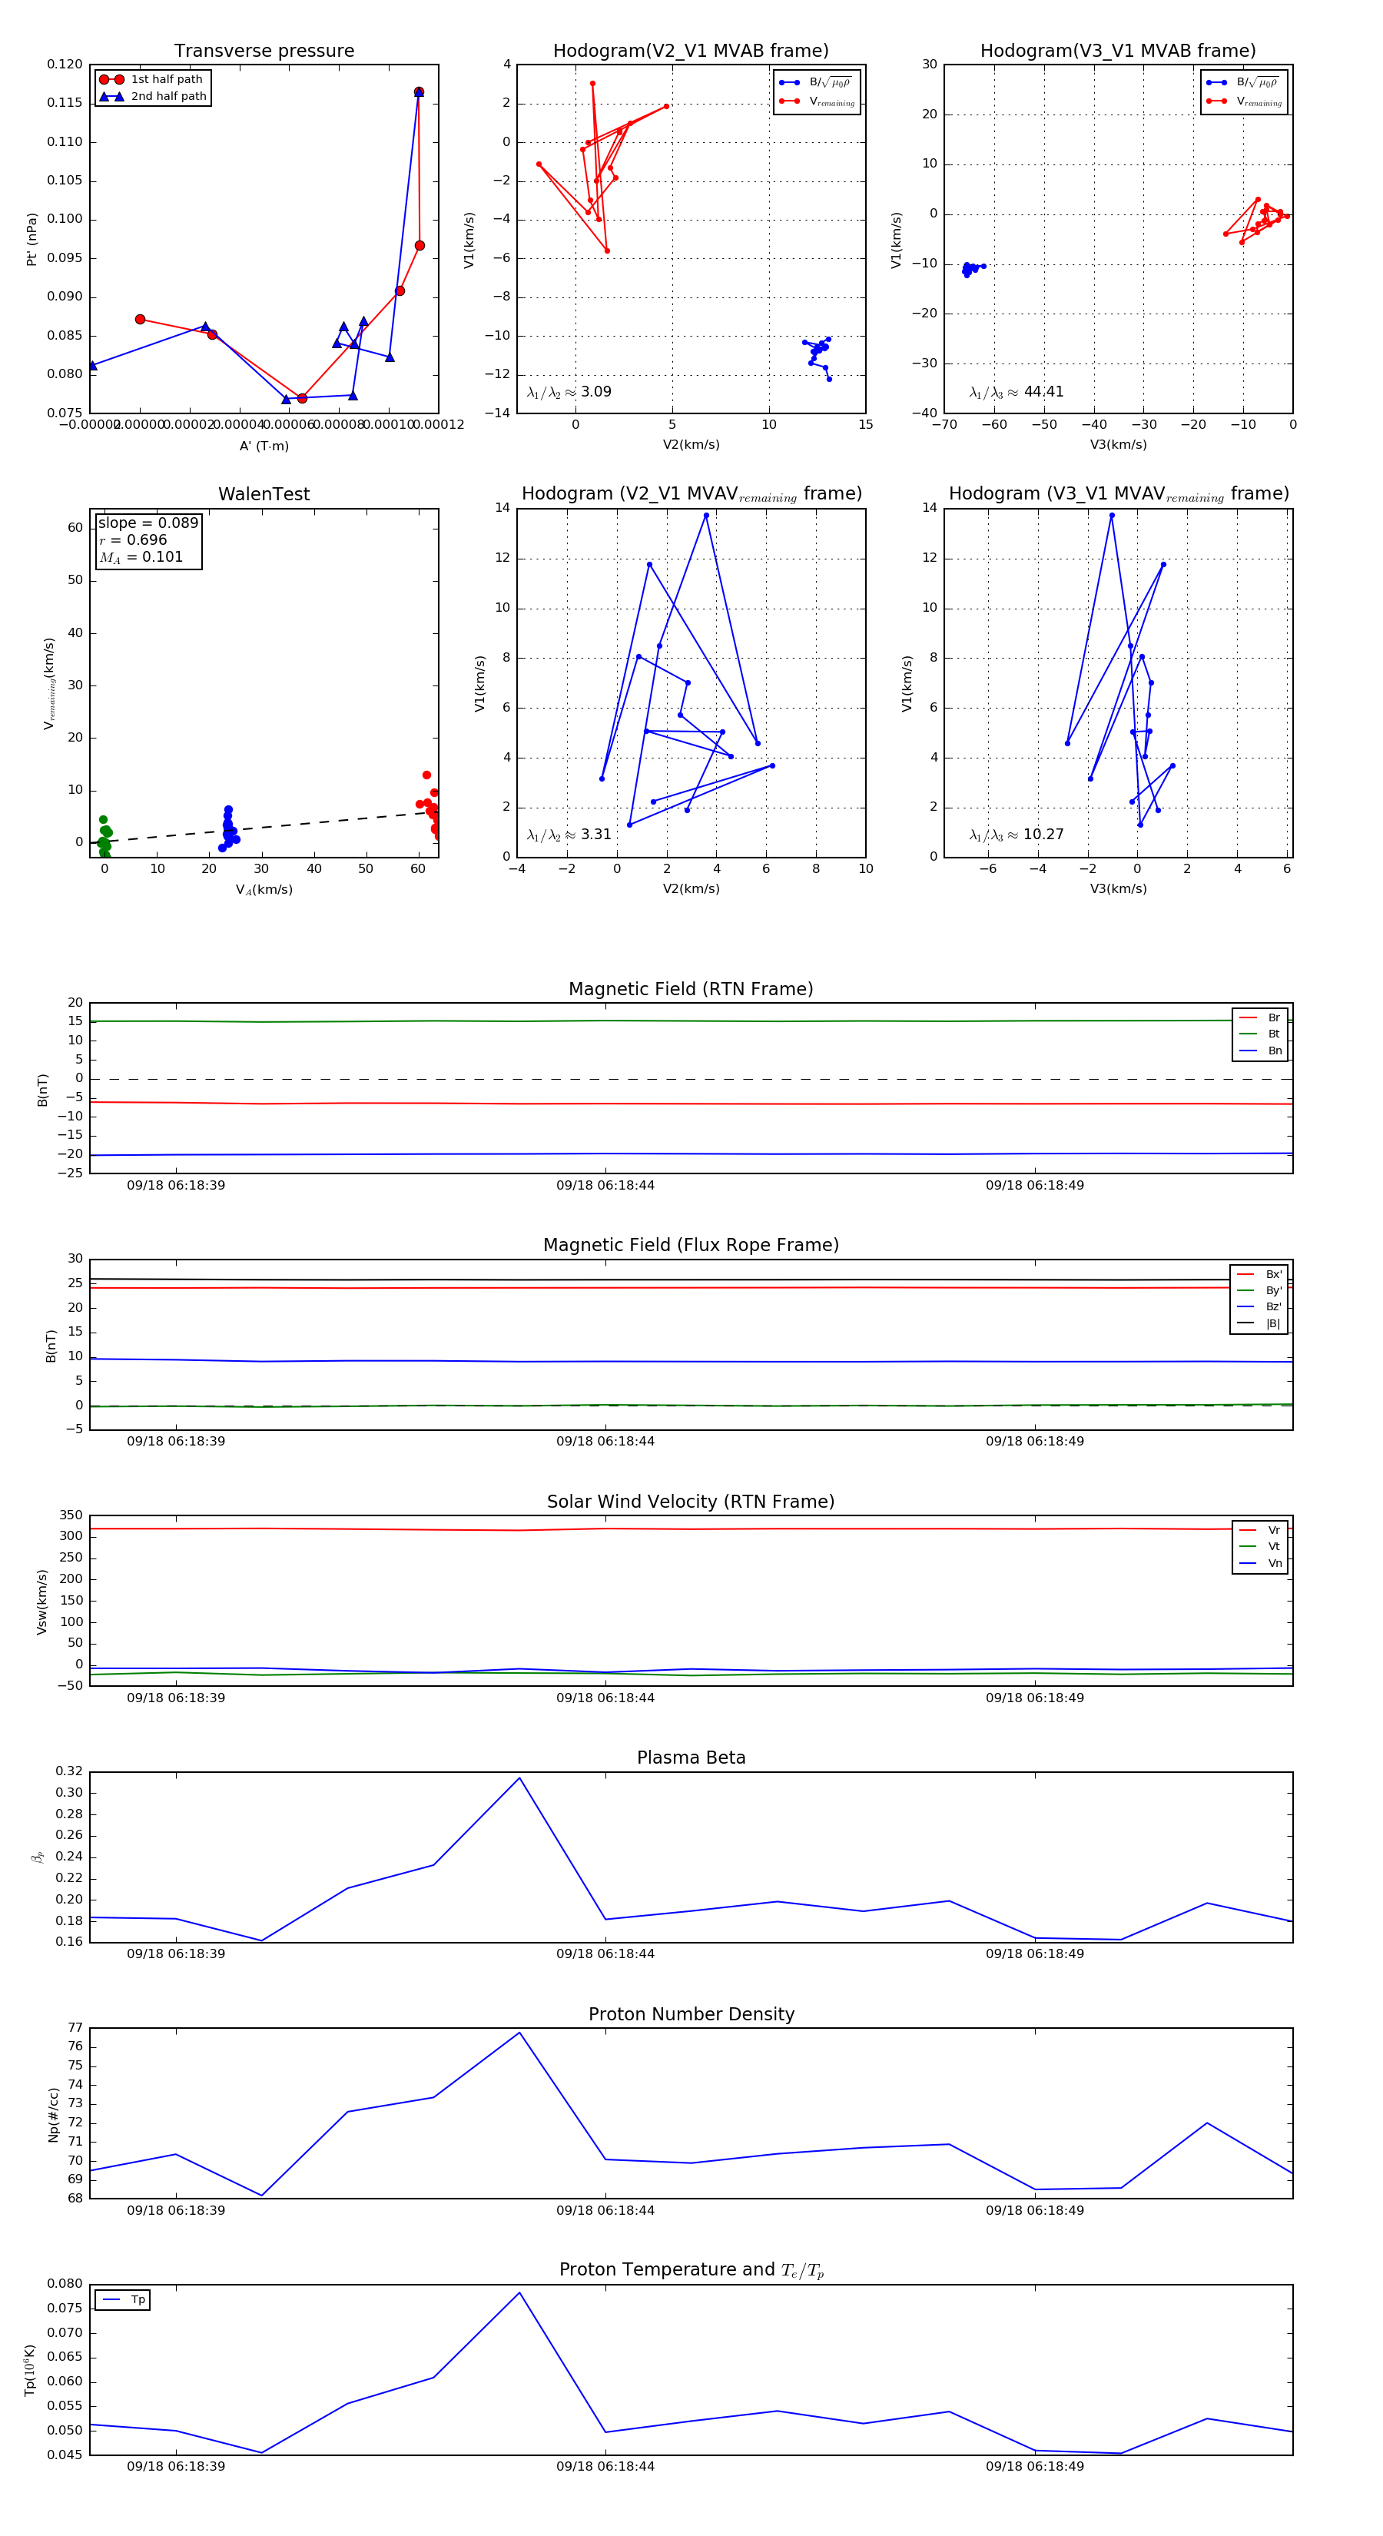The width and height of the screenshot is (1383, 2536).
Task: Click 06:18:39 tick under Proton Temperature plot
Action: click(176, 2466)
